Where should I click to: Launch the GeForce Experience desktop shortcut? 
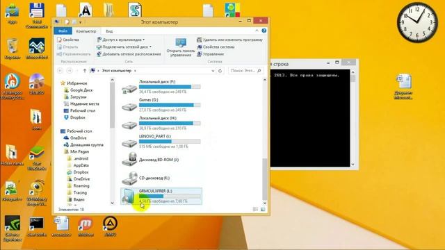click(13, 228)
